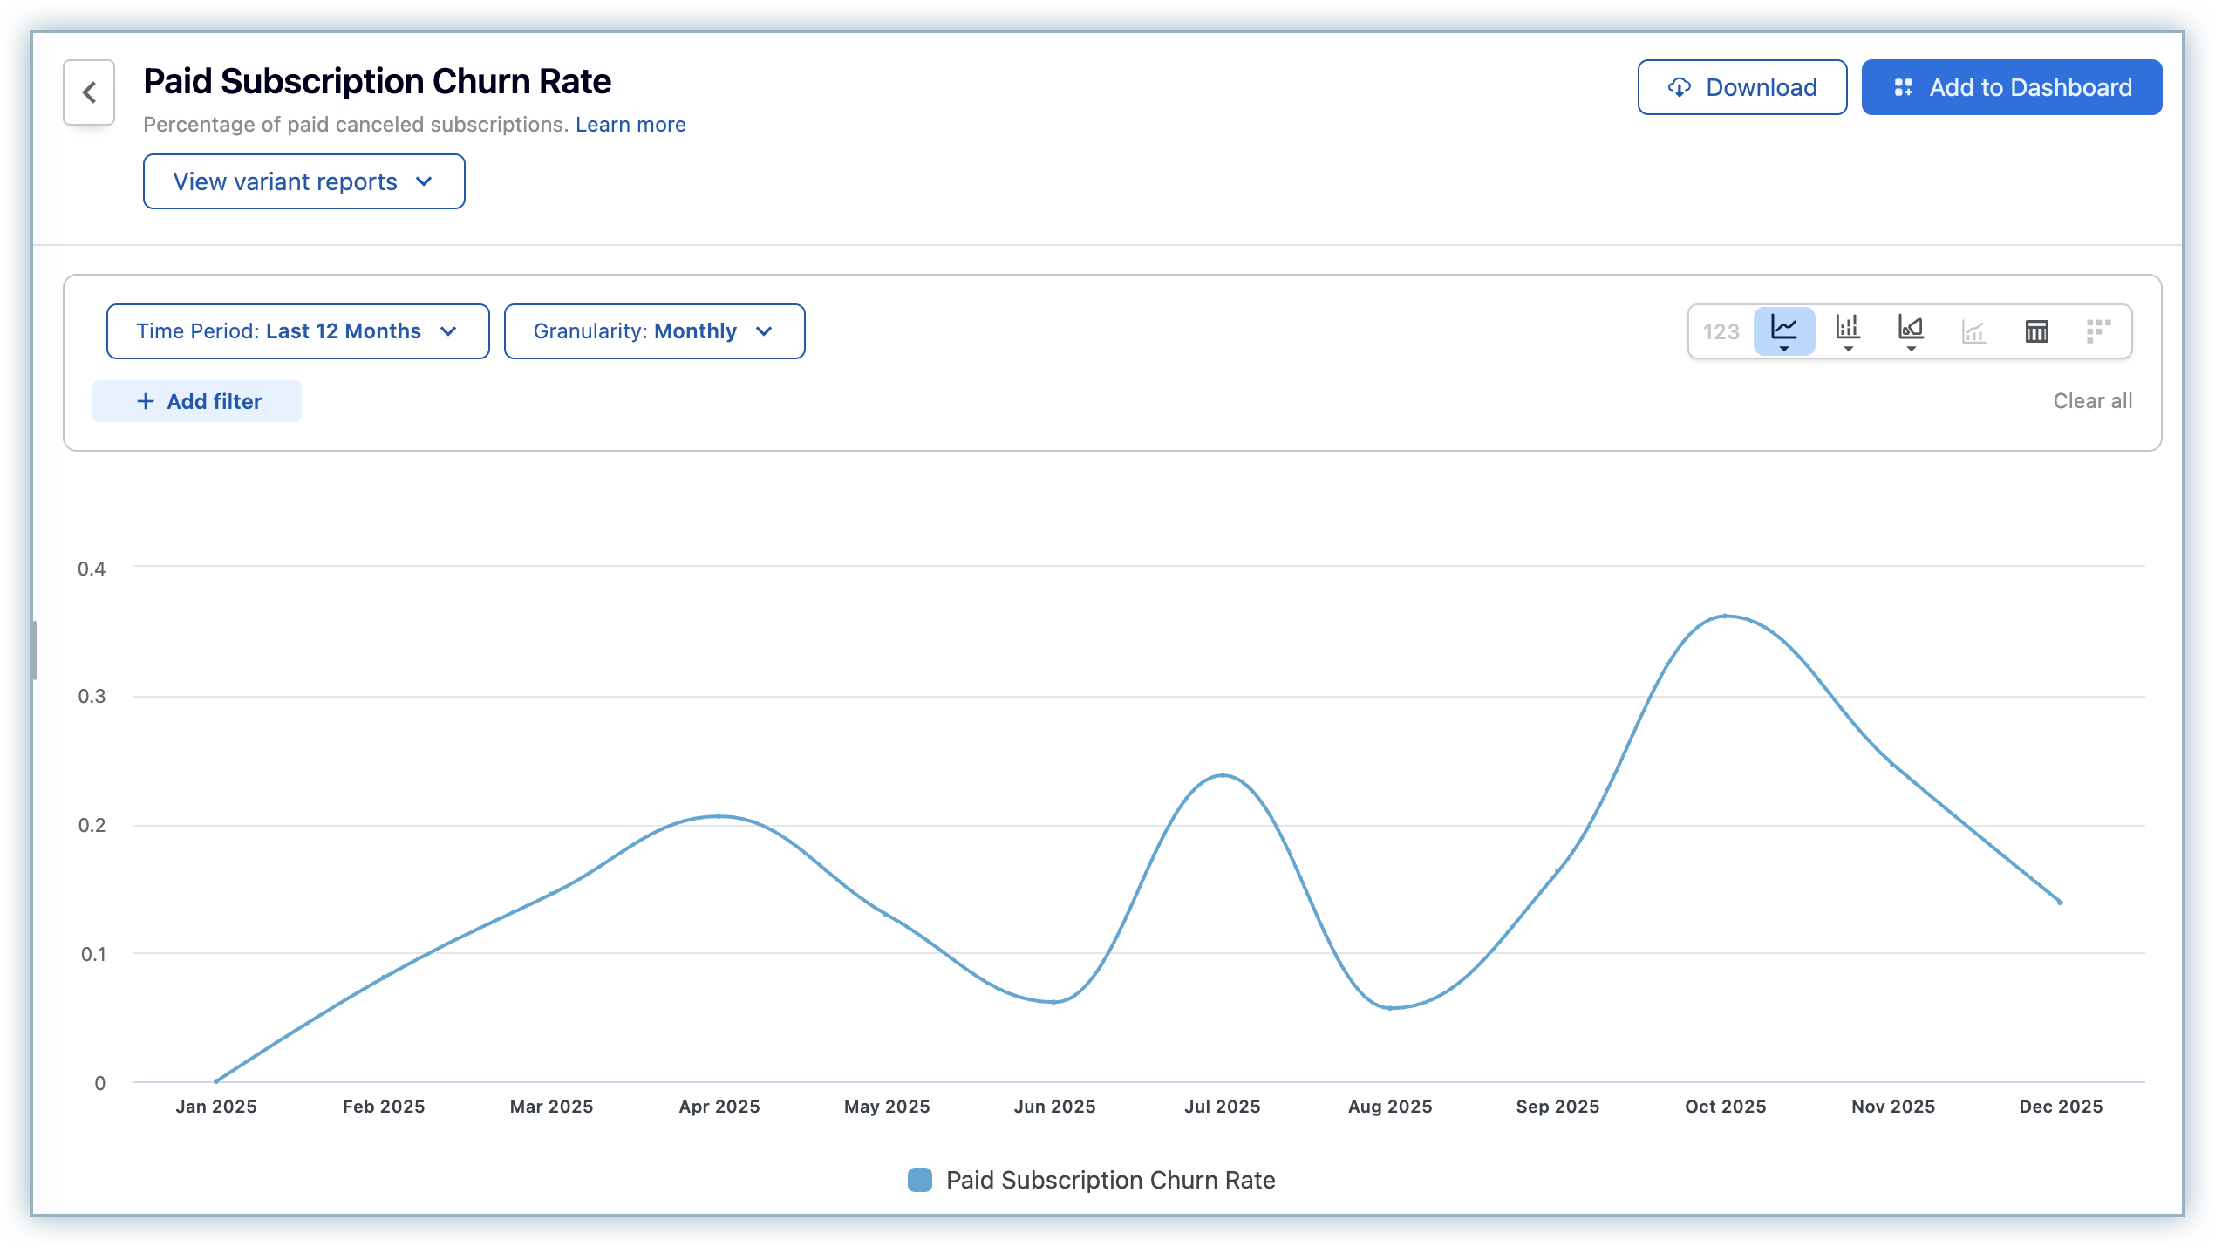Select the combined bar-line chart icon

pos(1973,331)
